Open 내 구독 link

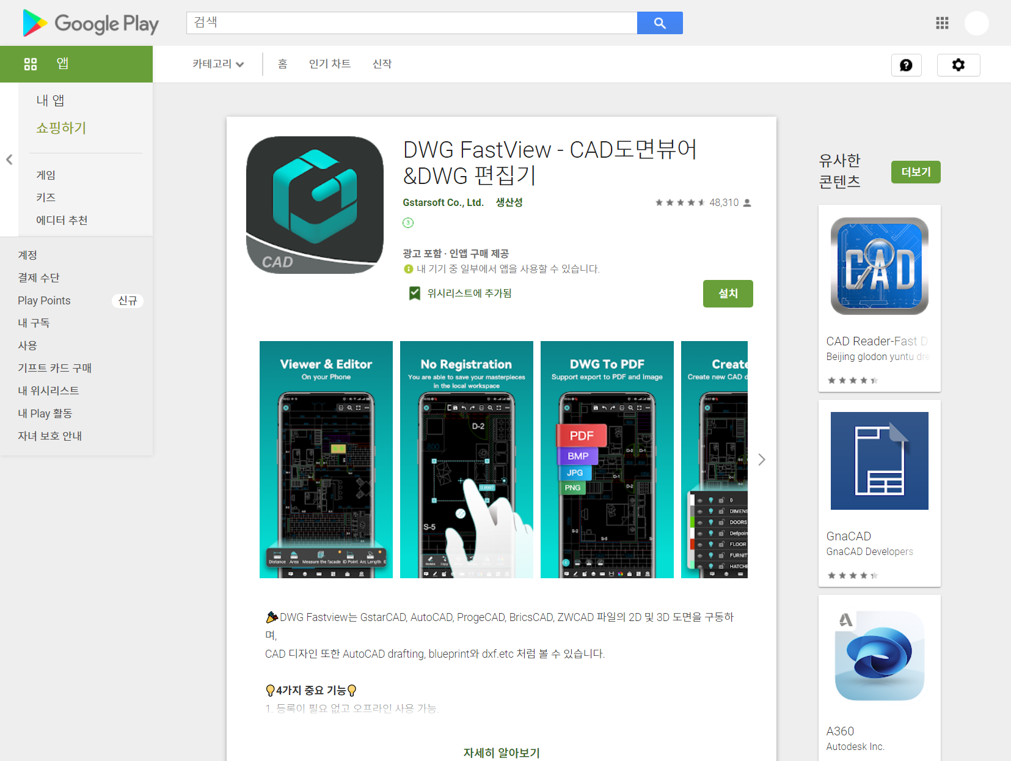click(x=34, y=323)
